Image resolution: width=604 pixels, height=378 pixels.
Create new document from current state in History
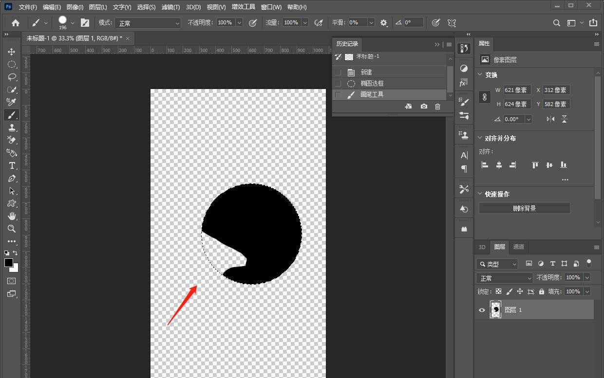pos(408,106)
